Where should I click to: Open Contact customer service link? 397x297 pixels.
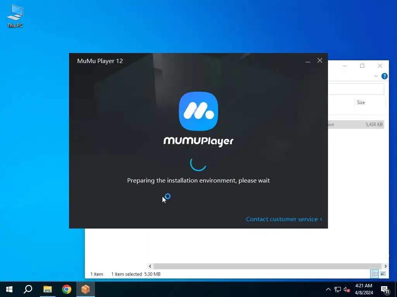[284, 219]
